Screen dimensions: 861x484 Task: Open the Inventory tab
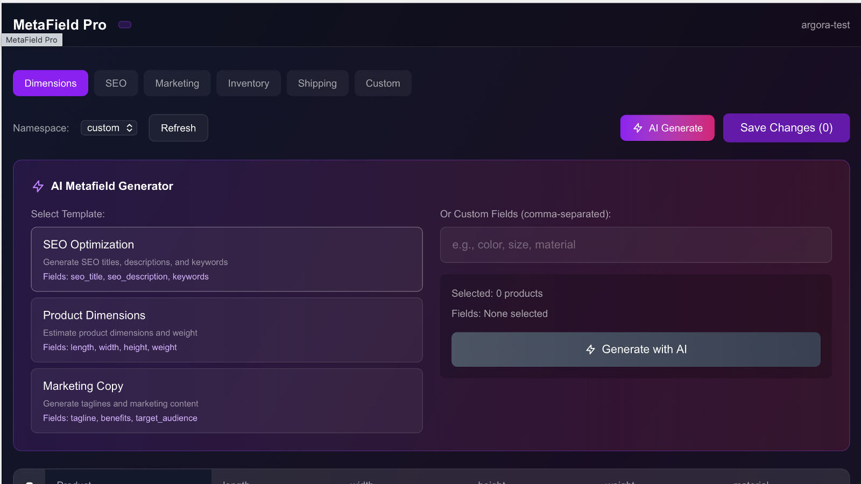248,83
